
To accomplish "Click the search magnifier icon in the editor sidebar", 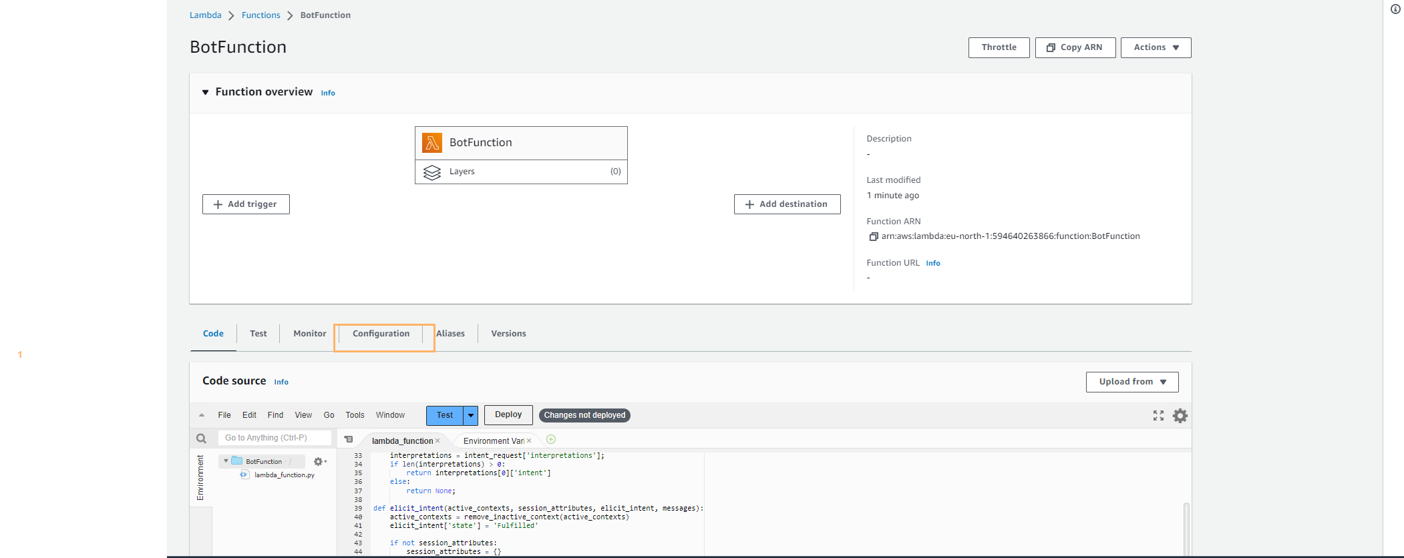I will pos(201,439).
